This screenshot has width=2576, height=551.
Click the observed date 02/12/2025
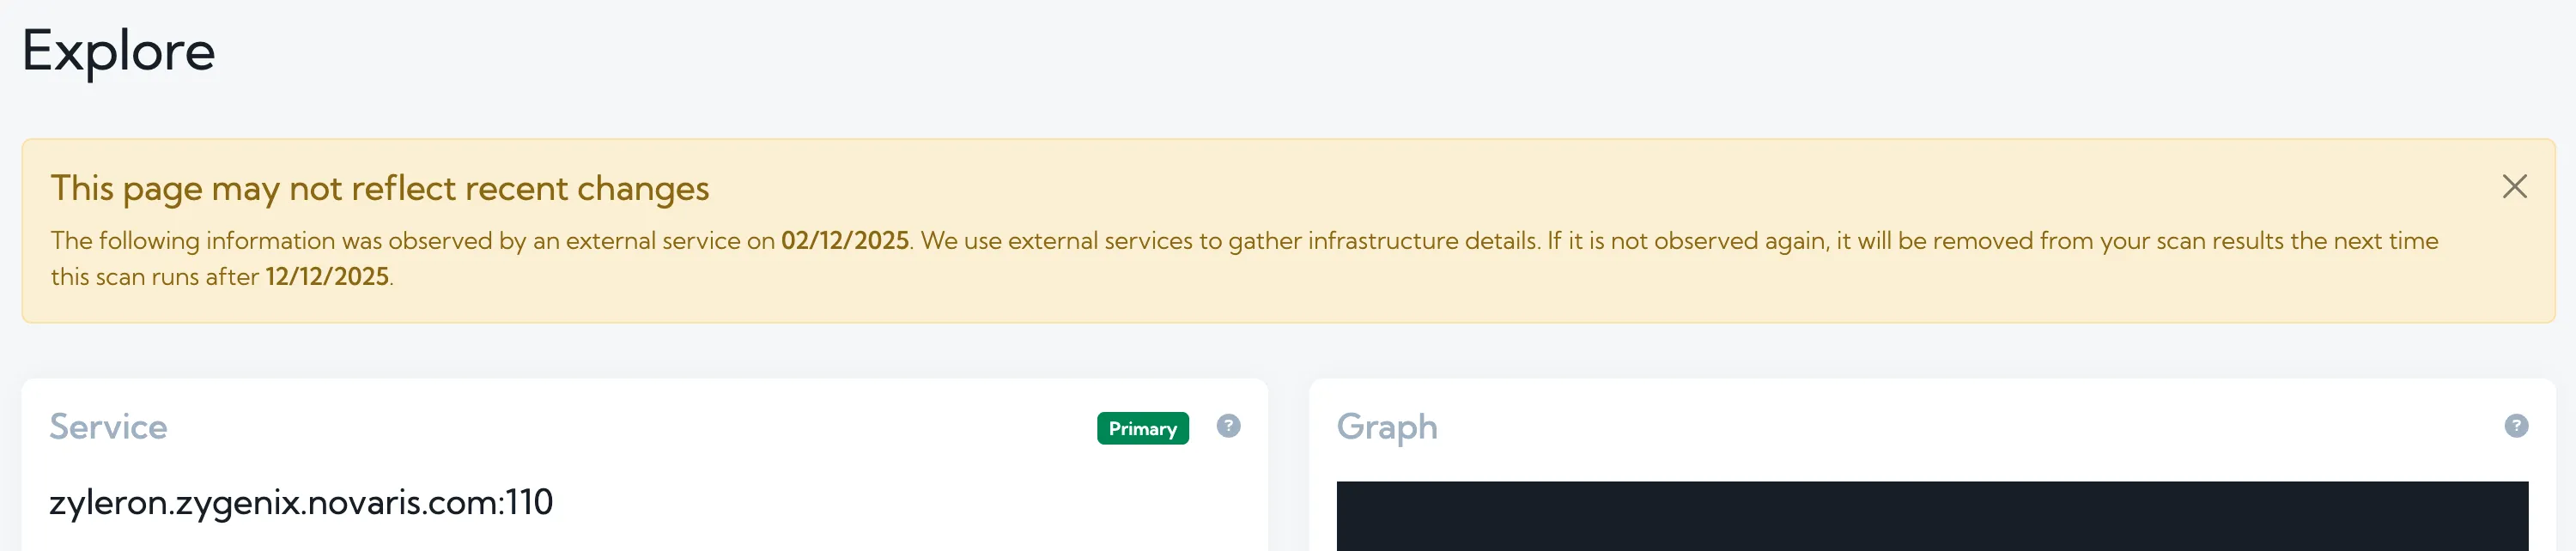pyautogui.click(x=845, y=241)
